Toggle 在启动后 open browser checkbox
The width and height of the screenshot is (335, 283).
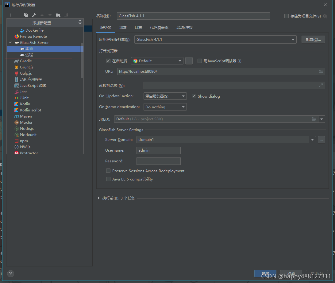point(108,61)
